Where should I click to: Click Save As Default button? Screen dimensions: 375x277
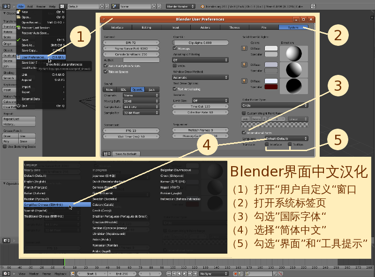(x=126, y=154)
